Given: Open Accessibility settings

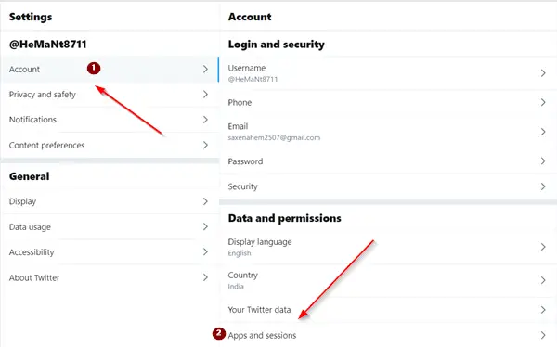Looking at the screenshot, I should click(x=110, y=252).
